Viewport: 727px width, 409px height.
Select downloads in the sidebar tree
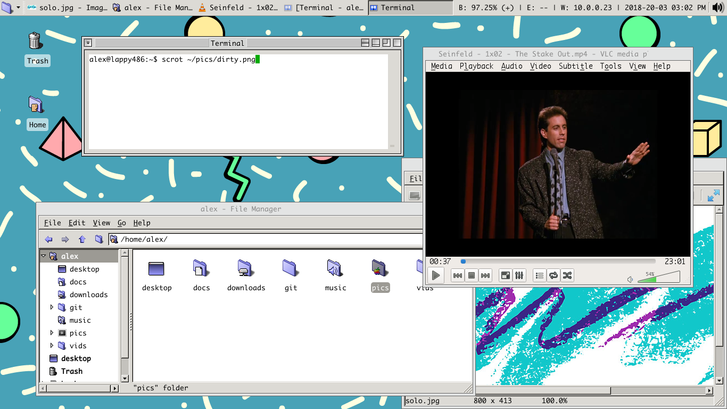pos(88,295)
